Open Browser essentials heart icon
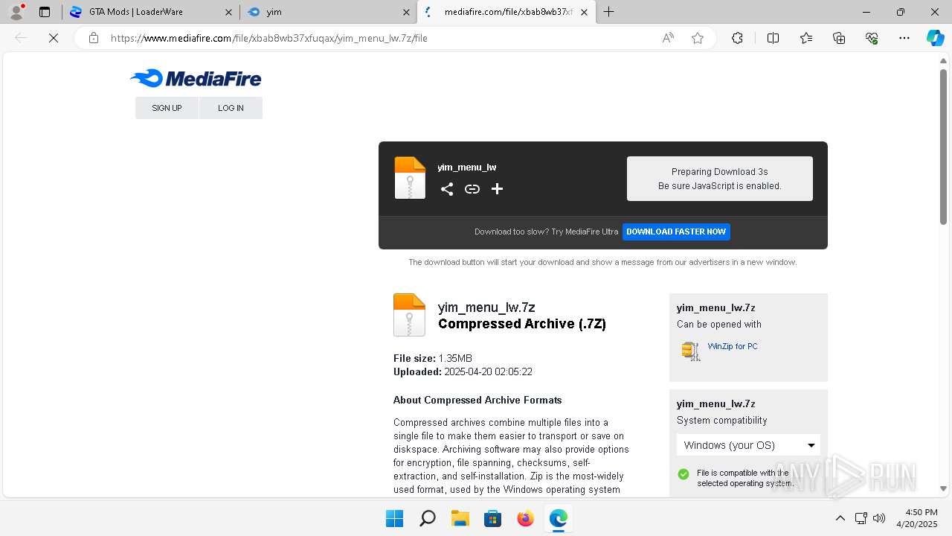 coord(872,38)
